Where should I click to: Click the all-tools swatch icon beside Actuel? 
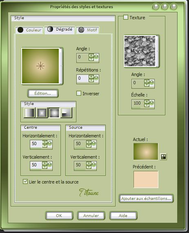[x=163, y=157]
